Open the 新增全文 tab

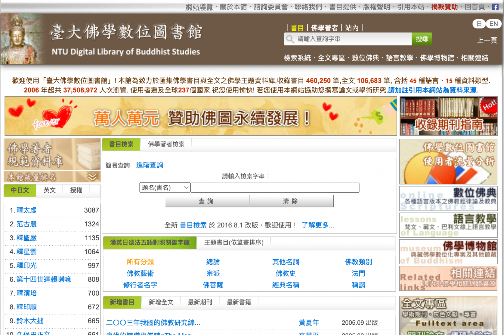click(x=161, y=302)
